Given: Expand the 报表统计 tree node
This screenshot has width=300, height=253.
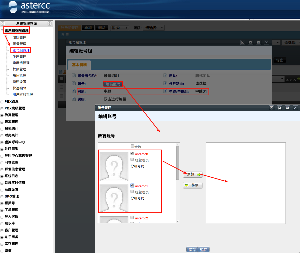Looking at the screenshot, I should (x=2, y=129).
